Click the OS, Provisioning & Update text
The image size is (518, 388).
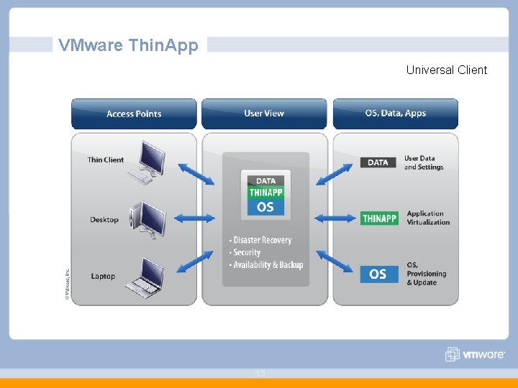[x=427, y=274]
